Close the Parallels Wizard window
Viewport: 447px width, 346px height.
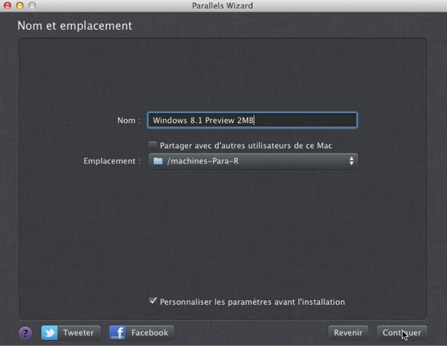point(7,5)
